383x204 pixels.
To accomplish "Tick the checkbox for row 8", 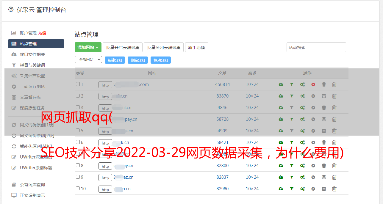I will 78,165.
